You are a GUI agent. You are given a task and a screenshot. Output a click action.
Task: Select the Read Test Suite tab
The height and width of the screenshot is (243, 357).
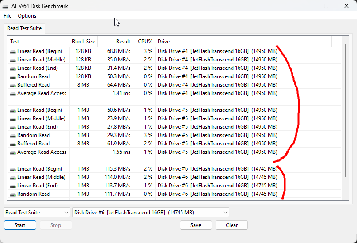coord(24,28)
